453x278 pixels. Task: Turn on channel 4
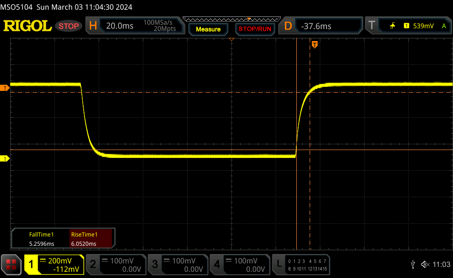point(239,264)
